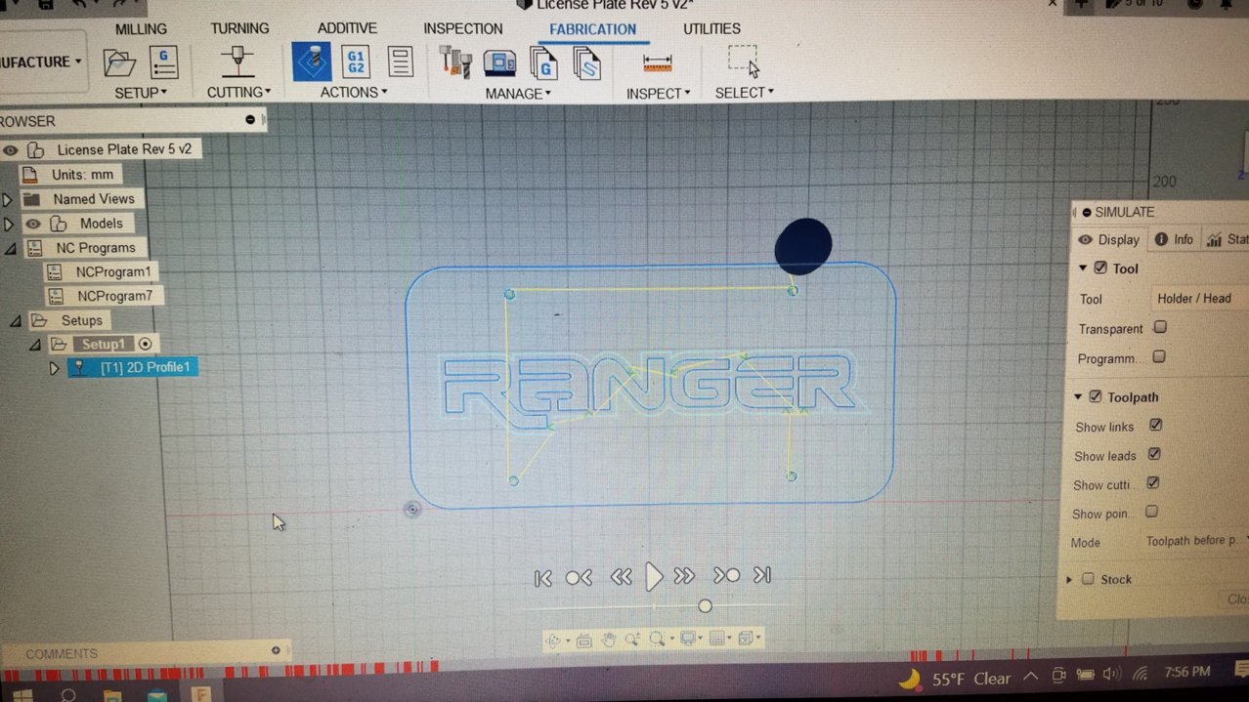Viewport: 1249px width, 702px height.
Task: Open the CUTTING dropdown menu
Action: point(238,93)
